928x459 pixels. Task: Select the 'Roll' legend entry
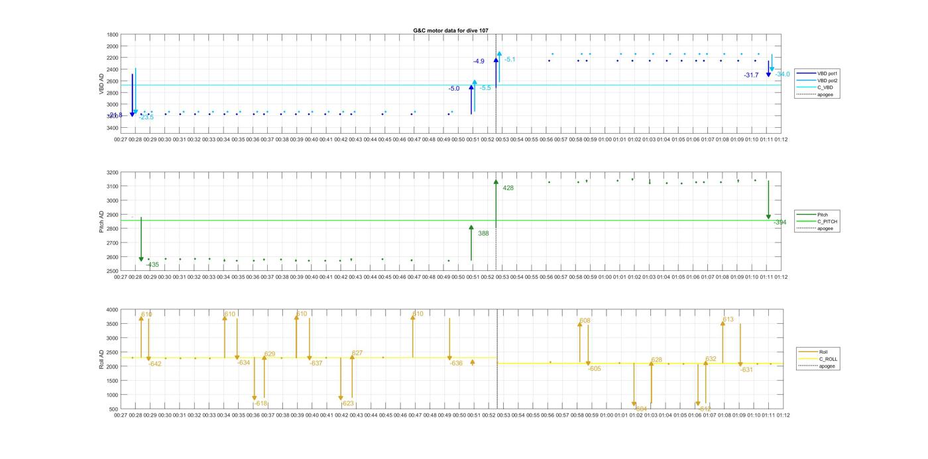coord(814,352)
